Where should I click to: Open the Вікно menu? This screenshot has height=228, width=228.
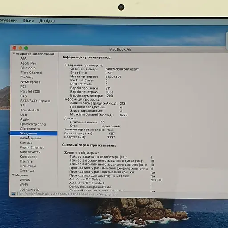[28, 20]
